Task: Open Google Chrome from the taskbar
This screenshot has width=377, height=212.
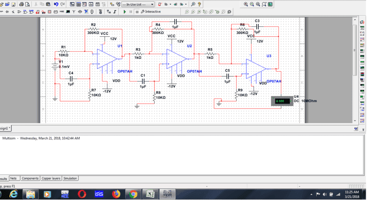Action: click(x=133, y=194)
